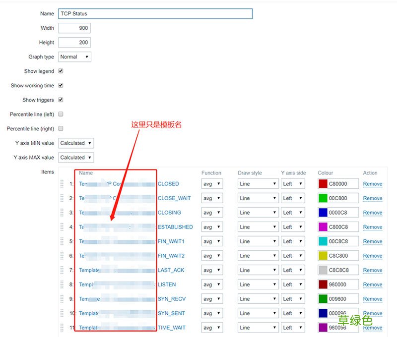Open the Draw style dropdown for ESTABLISHED
Image resolution: width=397 pixels, height=337 pixels.
point(258,227)
